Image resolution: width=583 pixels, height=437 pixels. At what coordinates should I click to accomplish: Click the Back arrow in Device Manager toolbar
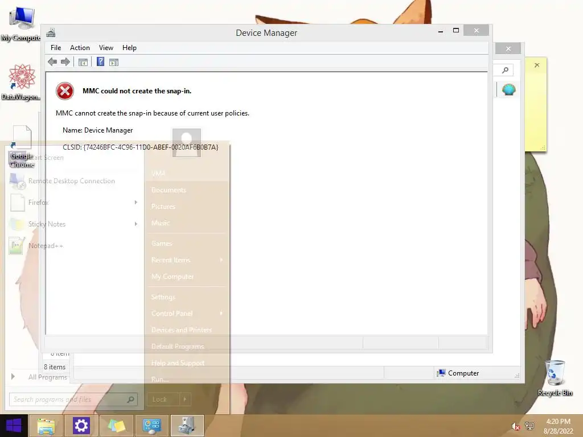coord(52,62)
